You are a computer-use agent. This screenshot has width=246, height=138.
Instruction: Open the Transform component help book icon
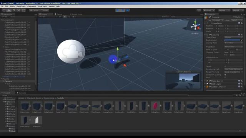pyautogui.click(x=239, y=23)
